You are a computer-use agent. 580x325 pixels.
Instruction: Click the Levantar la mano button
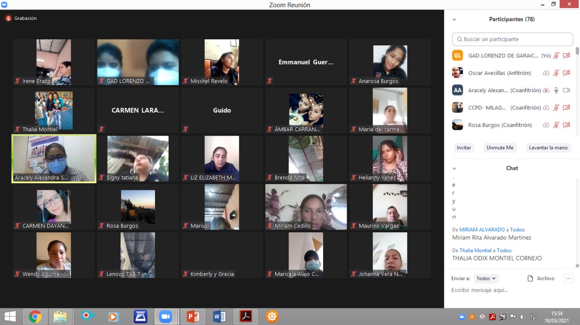click(548, 148)
